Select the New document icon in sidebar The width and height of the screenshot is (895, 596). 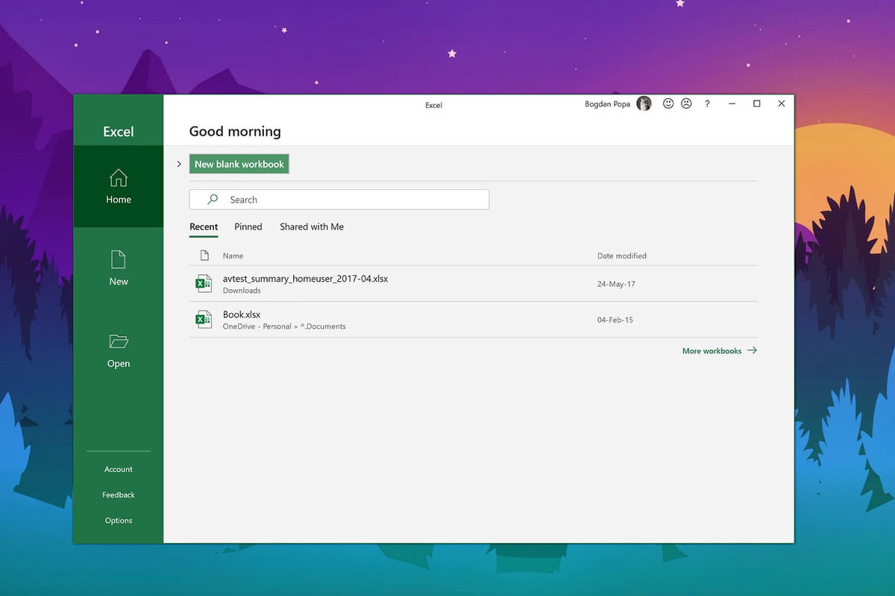pos(118,260)
